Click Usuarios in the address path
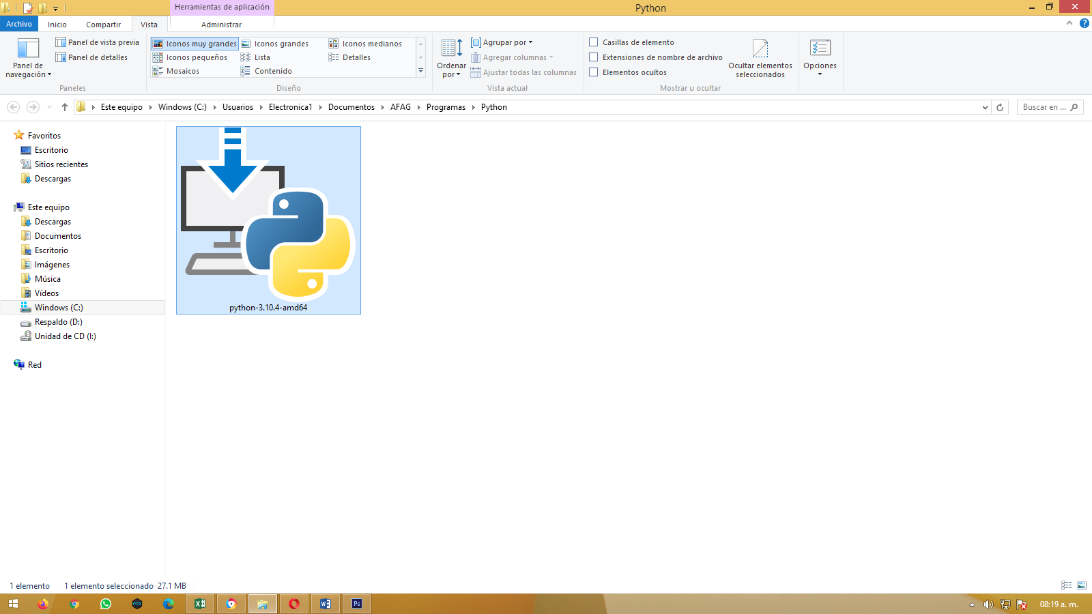This screenshot has width=1092, height=614. (x=238, y=107)
